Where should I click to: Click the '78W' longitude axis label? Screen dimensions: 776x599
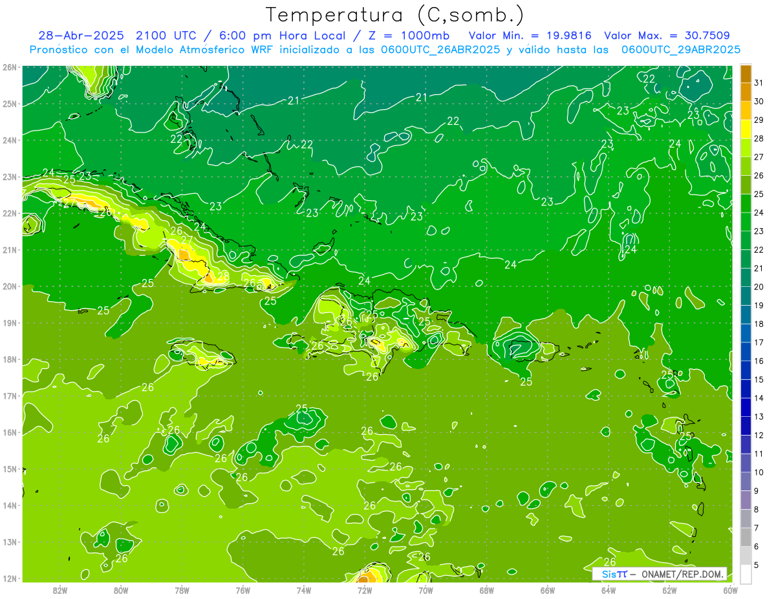182,590
